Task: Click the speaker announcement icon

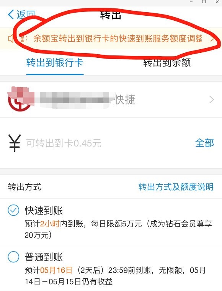Action: [11, 39]
